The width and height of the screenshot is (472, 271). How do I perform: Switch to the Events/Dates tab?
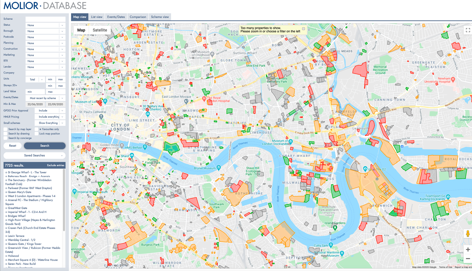point(116,17)
